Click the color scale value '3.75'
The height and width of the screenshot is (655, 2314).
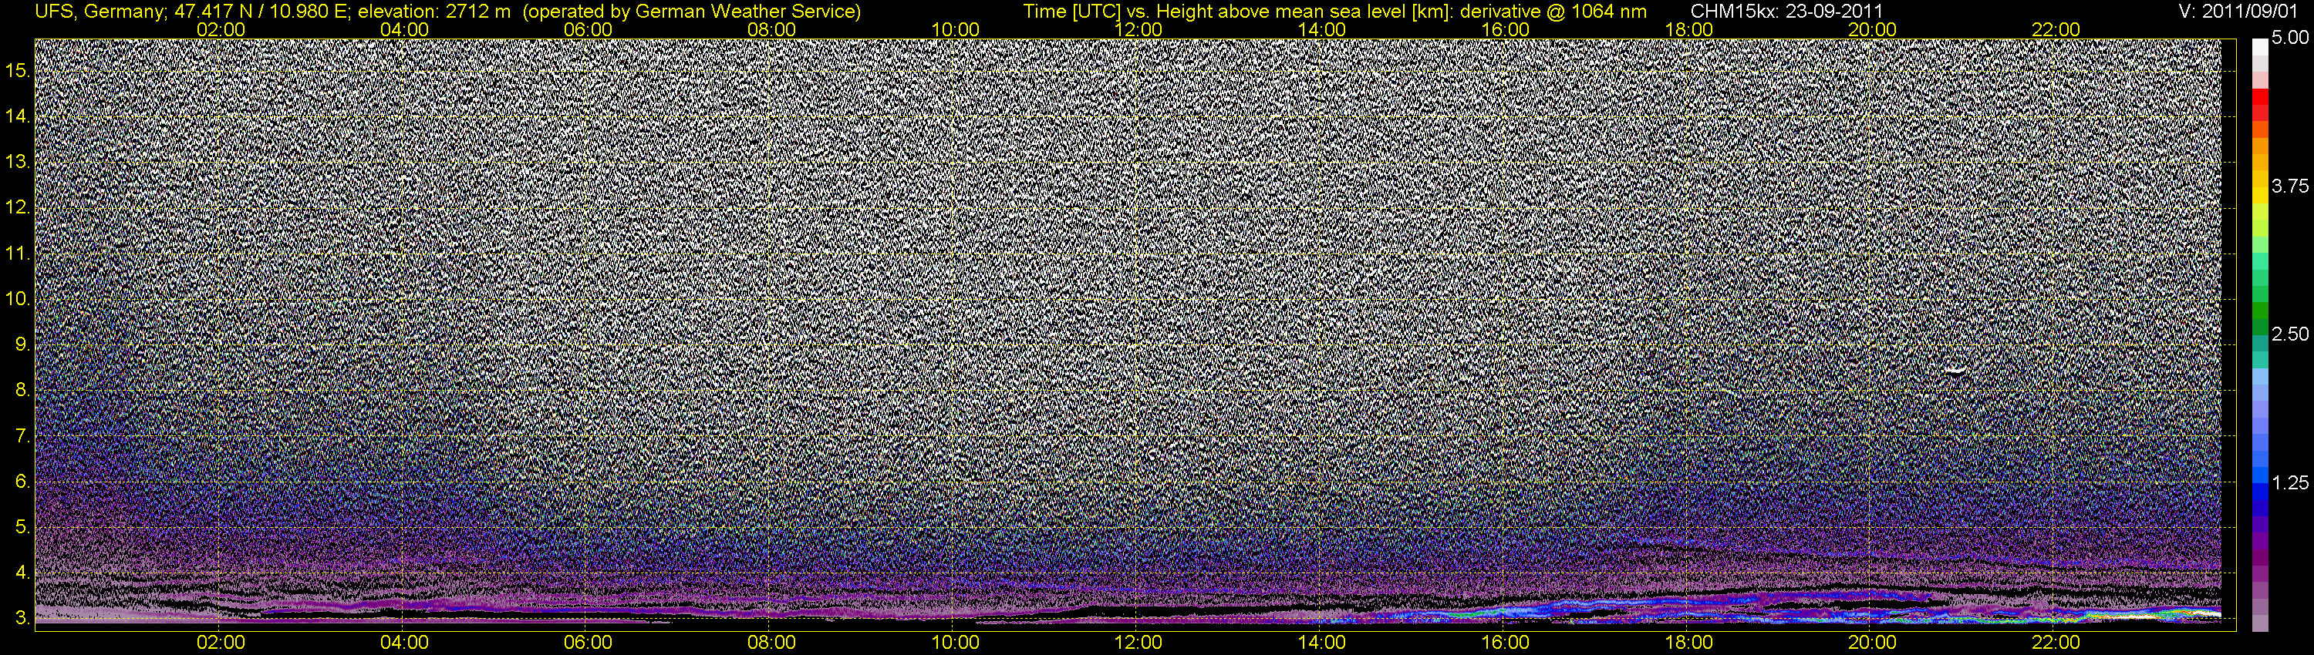click(x=2291, y=186)
